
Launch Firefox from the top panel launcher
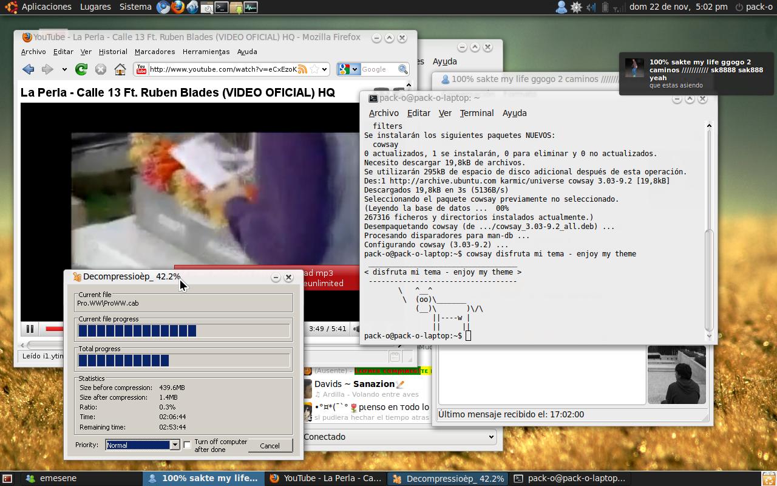pos(177,7)
